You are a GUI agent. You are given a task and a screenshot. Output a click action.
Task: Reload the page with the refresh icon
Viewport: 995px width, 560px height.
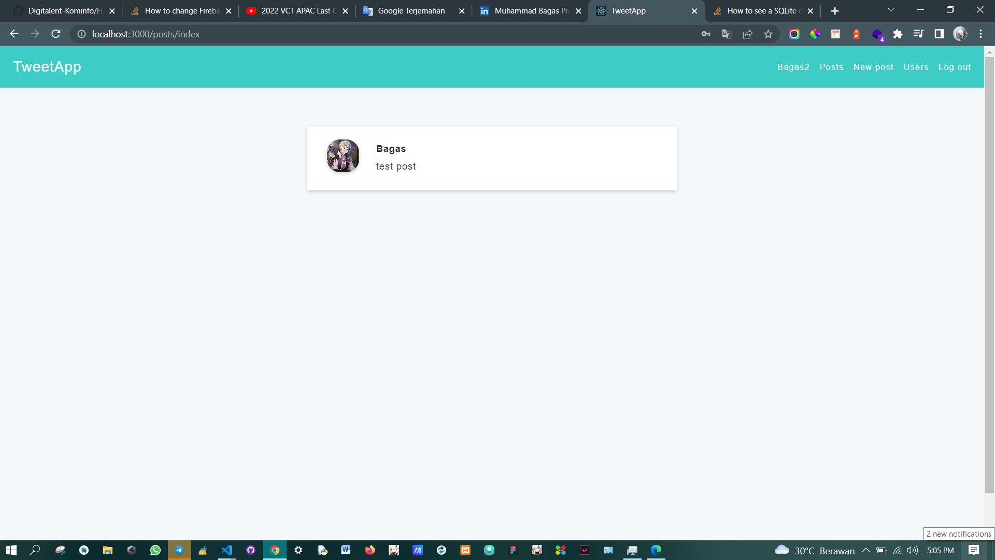(x=56, y=34)
